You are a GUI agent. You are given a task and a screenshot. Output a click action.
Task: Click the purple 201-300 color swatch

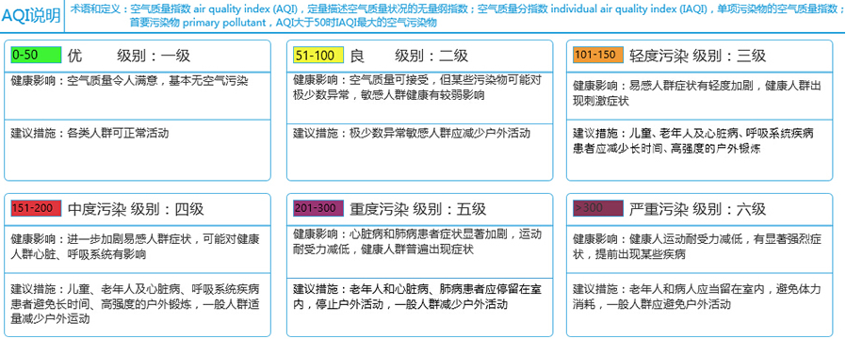[x=318, y=208]
